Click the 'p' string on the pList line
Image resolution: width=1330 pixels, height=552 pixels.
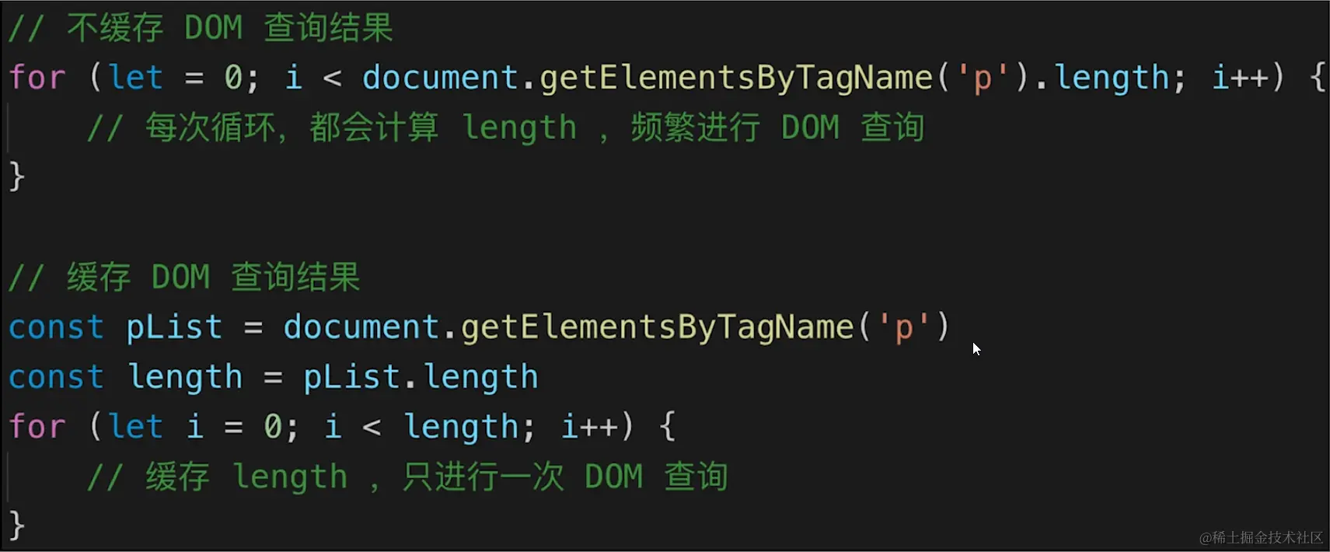point(903,327)
